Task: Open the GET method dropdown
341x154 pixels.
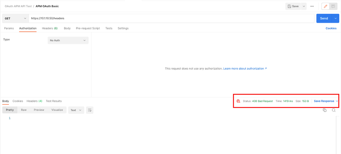Action: click(15, 18)
